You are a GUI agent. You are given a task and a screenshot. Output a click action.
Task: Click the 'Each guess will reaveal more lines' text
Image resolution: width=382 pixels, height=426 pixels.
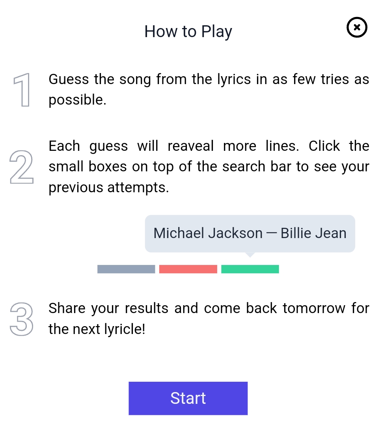tap(174, 146)
